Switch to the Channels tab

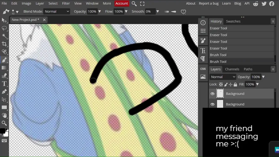[232, 69]
